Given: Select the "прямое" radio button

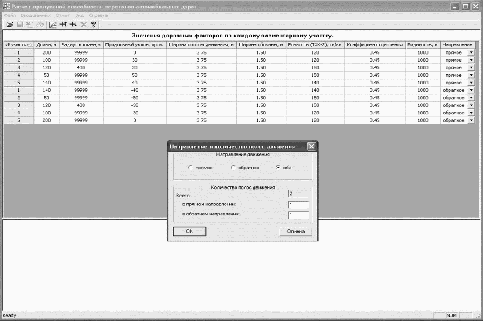Looking at the screenshot, I should (190, 168).
